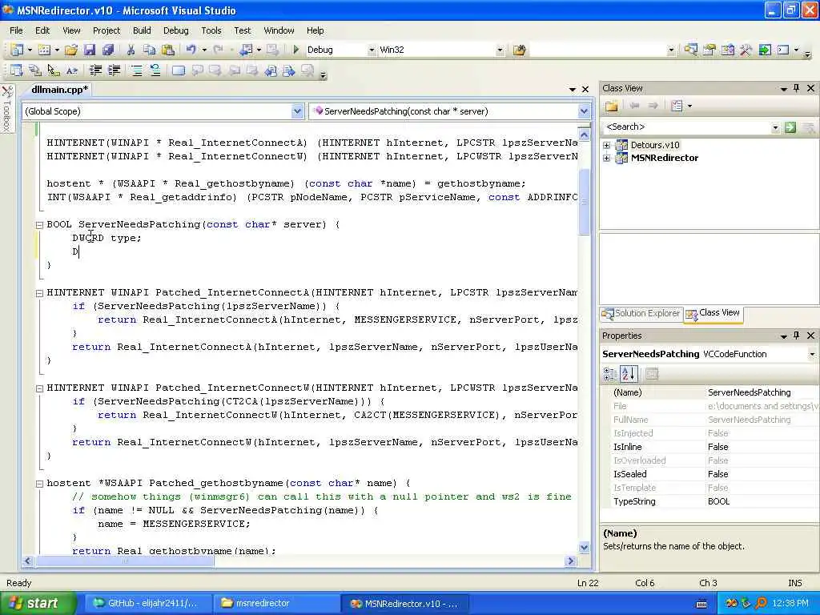Collapse the ServerNeedsPatching function outline

pos(39,225)
